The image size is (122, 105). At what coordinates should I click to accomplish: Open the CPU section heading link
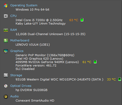click(13, 16)
